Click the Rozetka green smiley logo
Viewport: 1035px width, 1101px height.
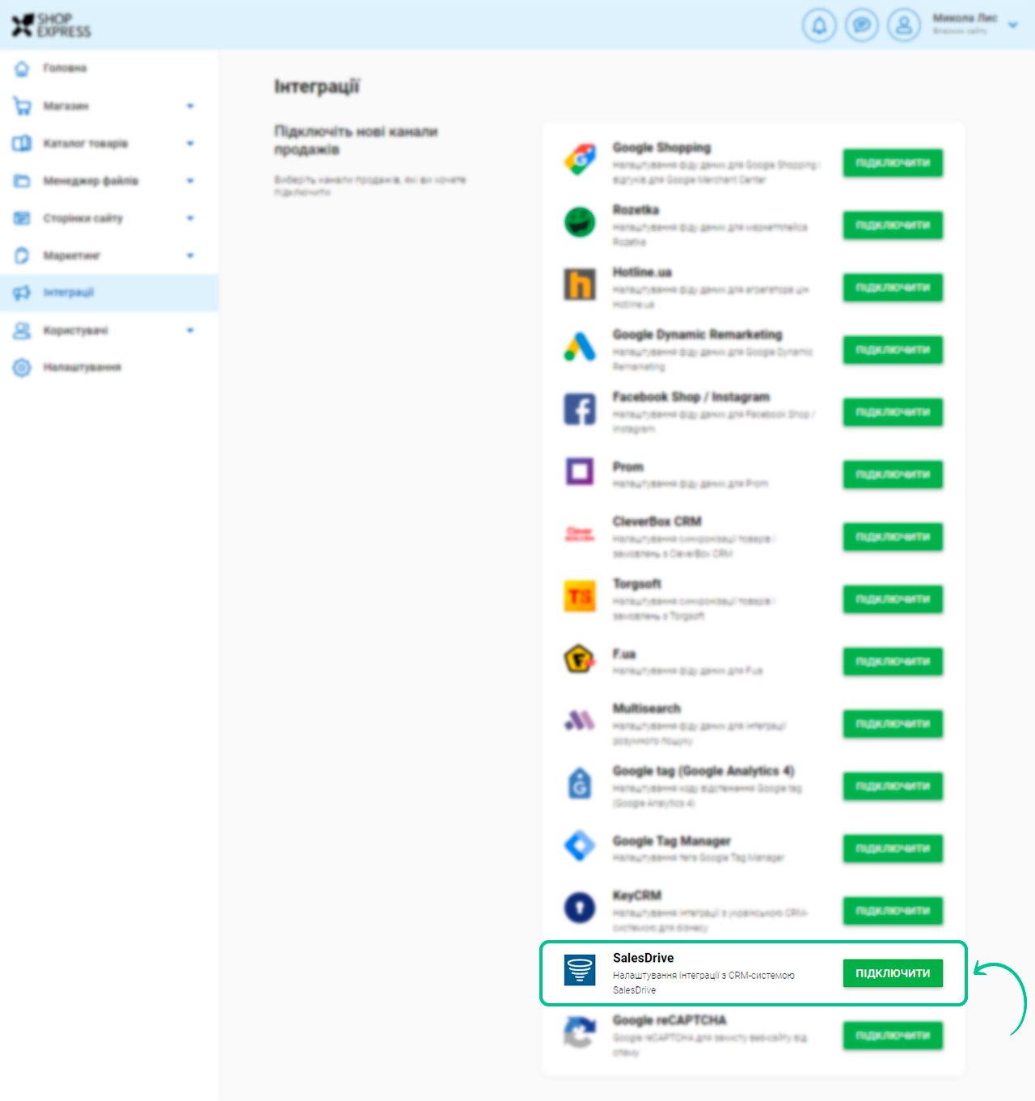[x=580, y=221]
